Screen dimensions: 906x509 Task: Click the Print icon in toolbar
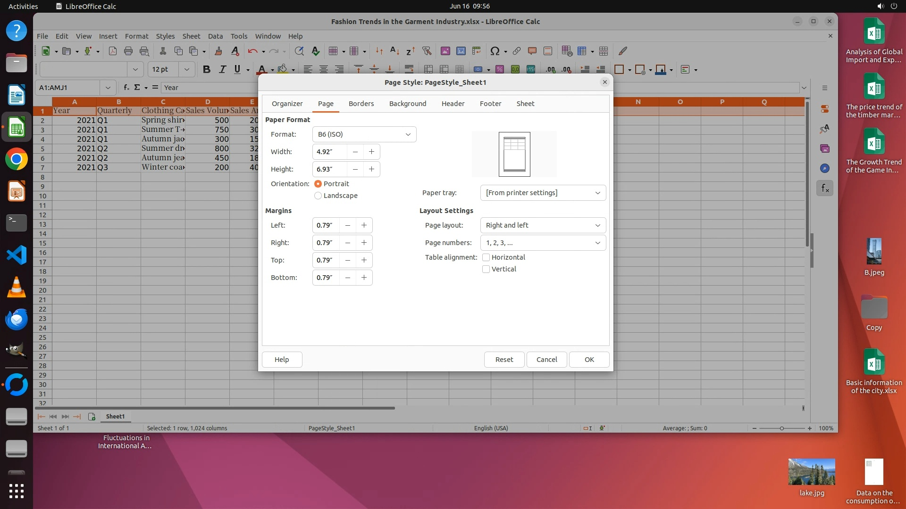pyautogui.click(x=128, y=51)
